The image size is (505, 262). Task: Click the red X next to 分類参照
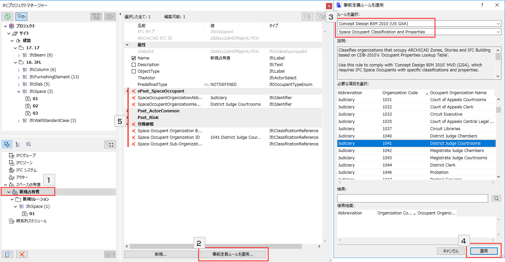click(x=134, y=124)
